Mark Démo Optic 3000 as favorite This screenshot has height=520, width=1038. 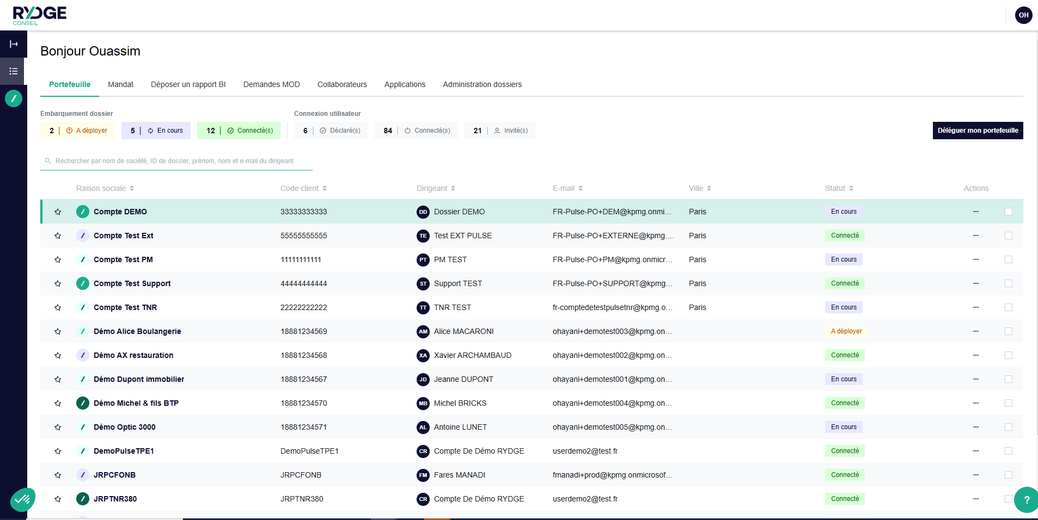click(58, 427)
